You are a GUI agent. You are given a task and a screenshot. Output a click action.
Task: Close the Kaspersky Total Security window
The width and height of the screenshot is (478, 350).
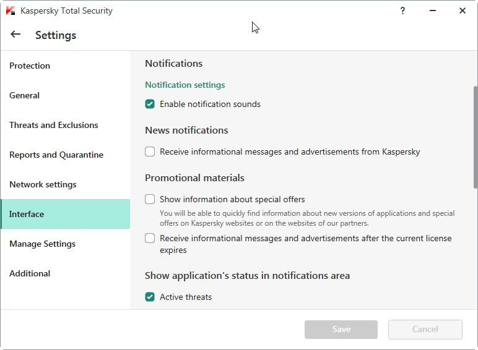click(x=462, y=11)
